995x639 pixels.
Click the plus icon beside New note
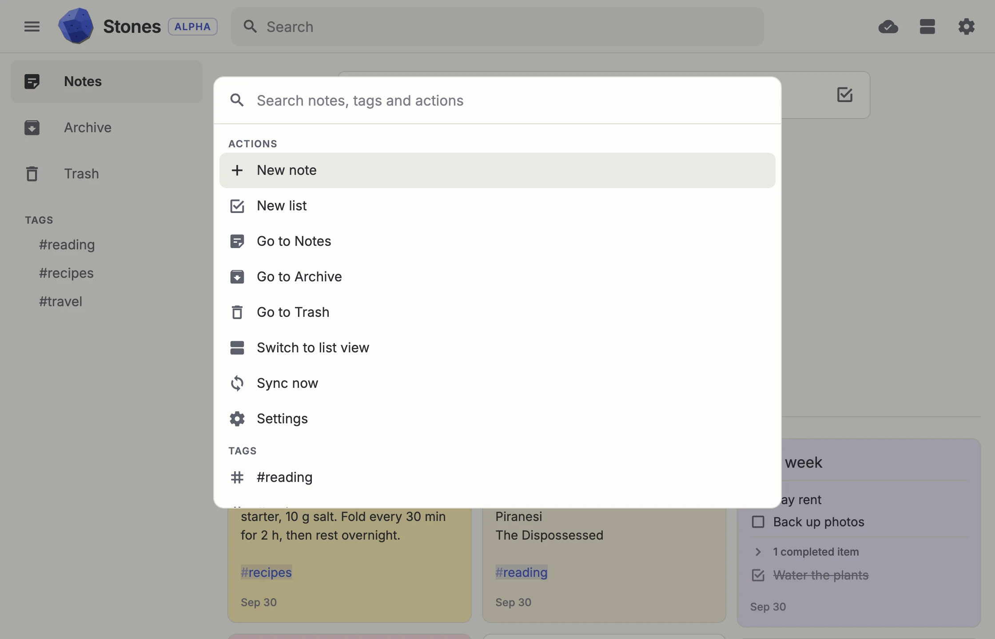[x=237, y=170]
